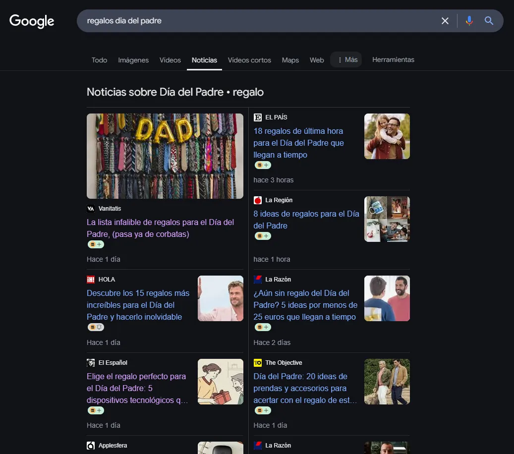Switch to the Imágenes tab

[133, 60]
